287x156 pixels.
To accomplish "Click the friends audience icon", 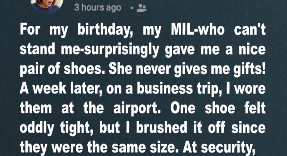I will [142, 8].
